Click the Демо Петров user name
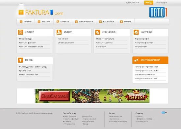The width and height of the screenshot is (181, 129). (133, 2)
